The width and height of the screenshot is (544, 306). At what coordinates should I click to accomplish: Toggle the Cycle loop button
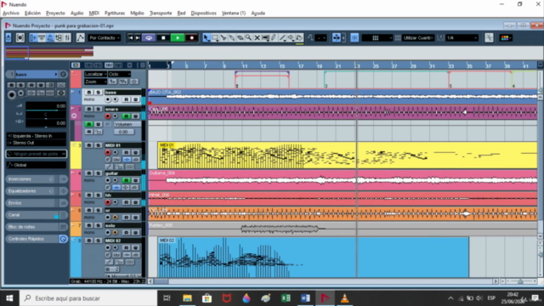tap(149, 37)
